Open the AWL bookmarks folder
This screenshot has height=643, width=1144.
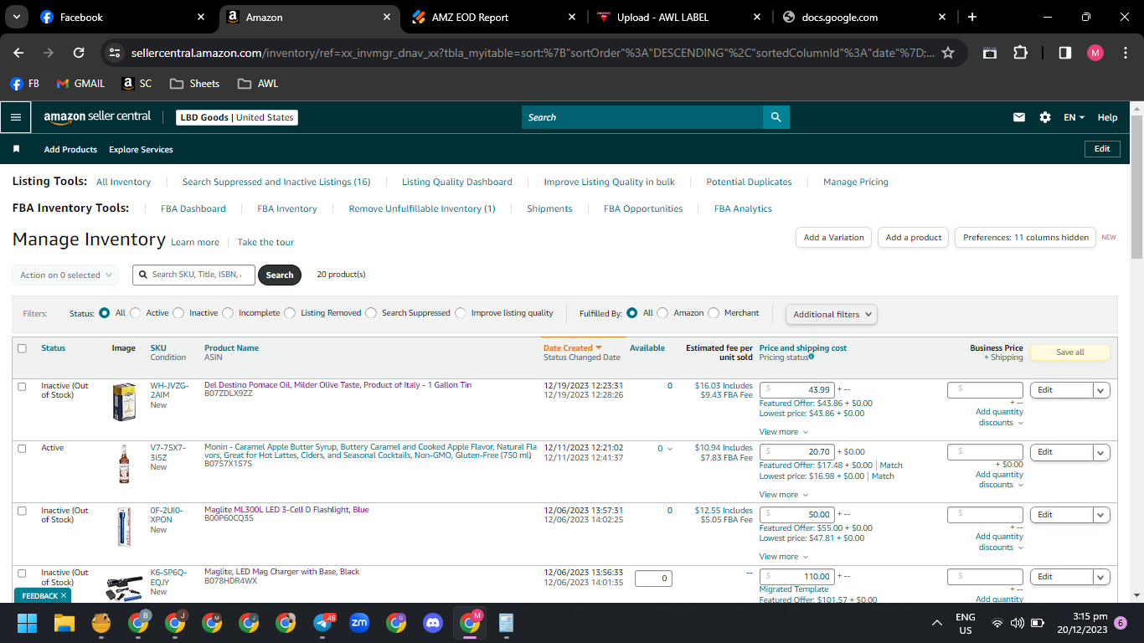(x=258, y=84)
